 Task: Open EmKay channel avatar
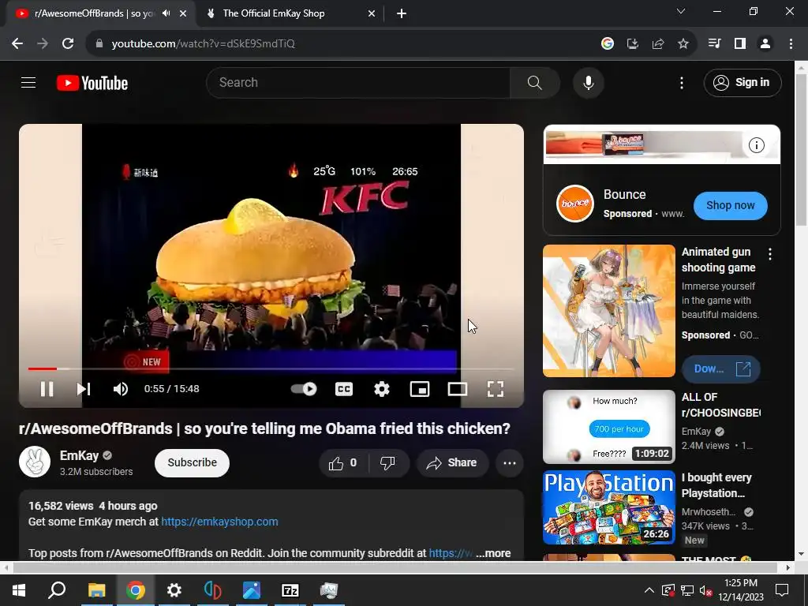pyautogui.click(x=35, y=462)
